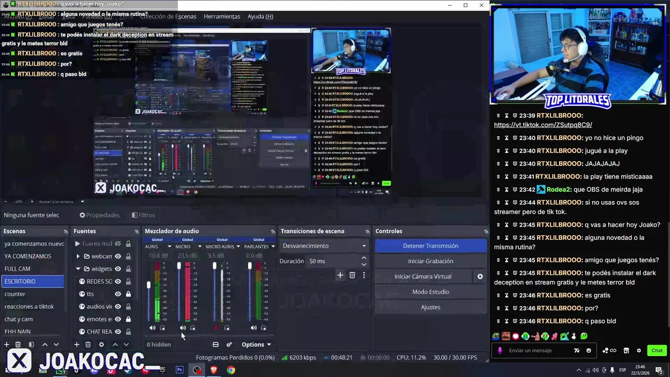Collapse the widgets source group
Screen dimensions: 670x377
click(78, 269)
